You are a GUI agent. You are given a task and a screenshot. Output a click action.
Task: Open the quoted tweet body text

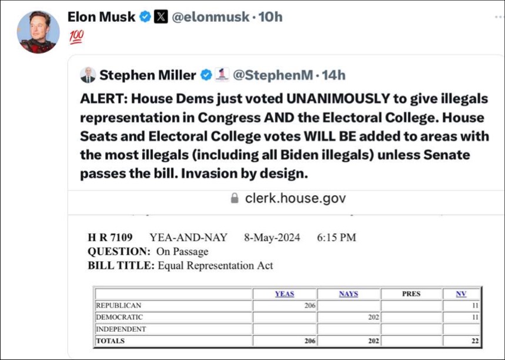click(285, 136)
